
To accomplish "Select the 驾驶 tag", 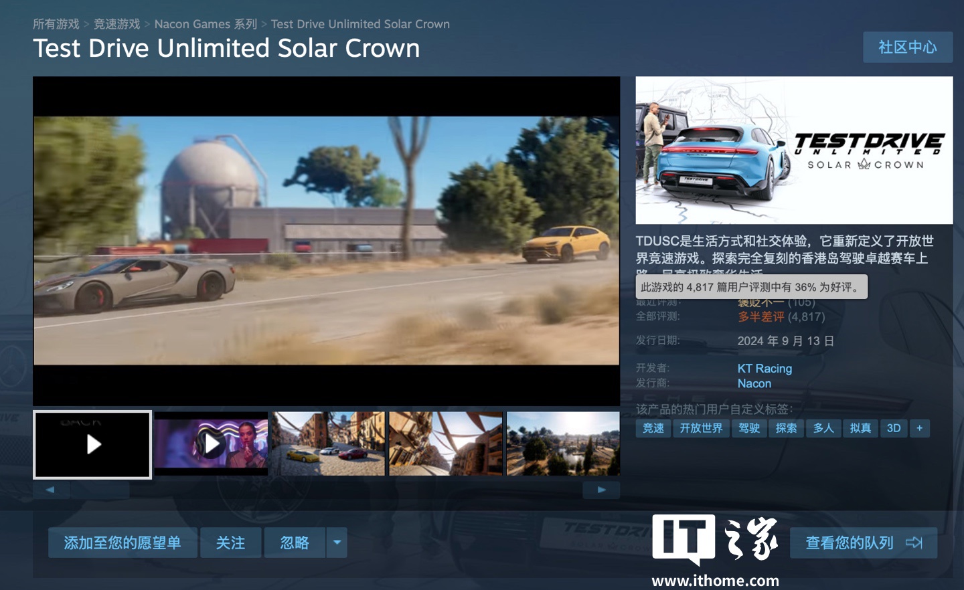I will [x=749, y=428].
